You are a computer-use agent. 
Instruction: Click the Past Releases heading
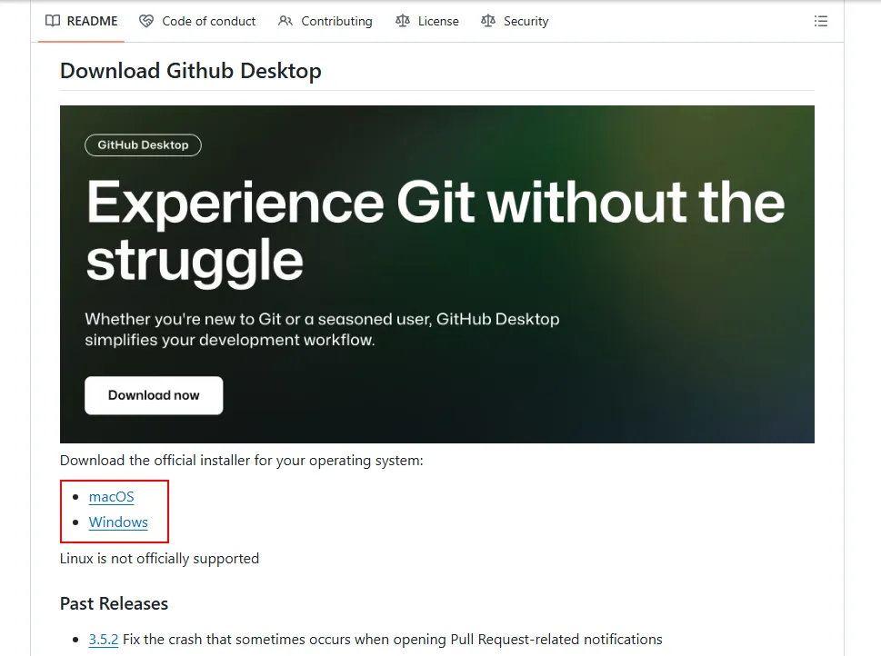coord(114,603)
